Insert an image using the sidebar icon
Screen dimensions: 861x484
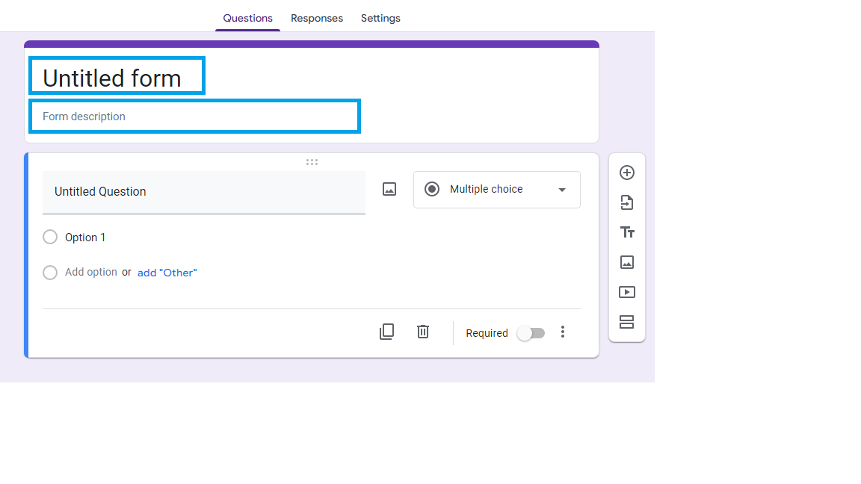tap(626, 261)
